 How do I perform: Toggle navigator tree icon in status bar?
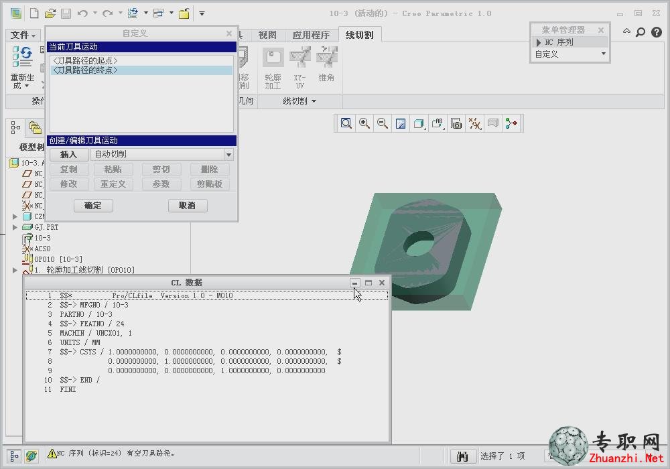[14, 456]
